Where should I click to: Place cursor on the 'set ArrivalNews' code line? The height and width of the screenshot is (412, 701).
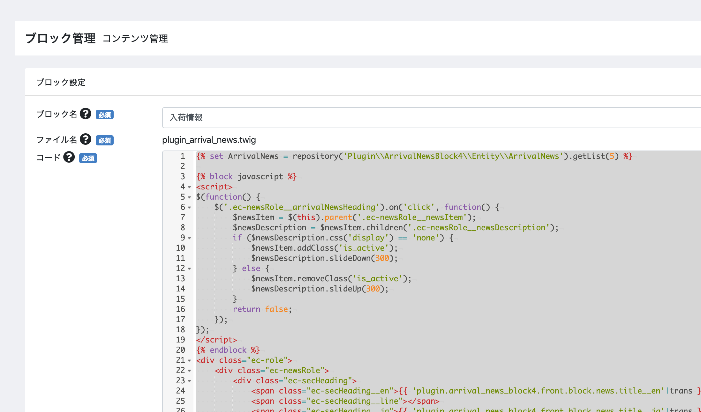click(414, 156)
